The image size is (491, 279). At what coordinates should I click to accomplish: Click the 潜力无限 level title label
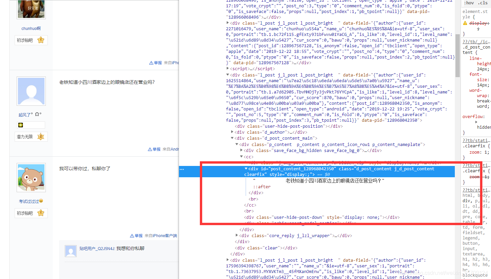[x=25, y=137]
